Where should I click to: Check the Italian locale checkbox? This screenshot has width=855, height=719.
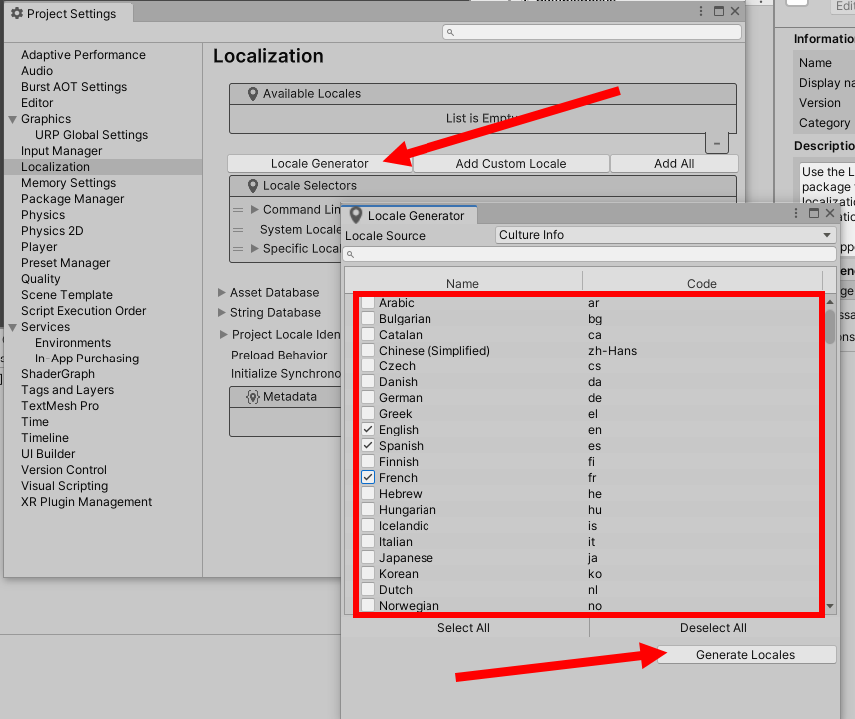coord(368,541)
